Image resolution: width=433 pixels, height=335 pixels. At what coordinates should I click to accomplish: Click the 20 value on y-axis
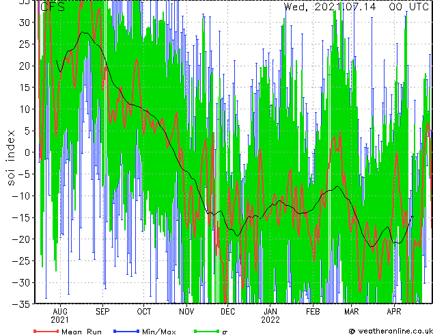pyautogui.click(x=25, y=66)
